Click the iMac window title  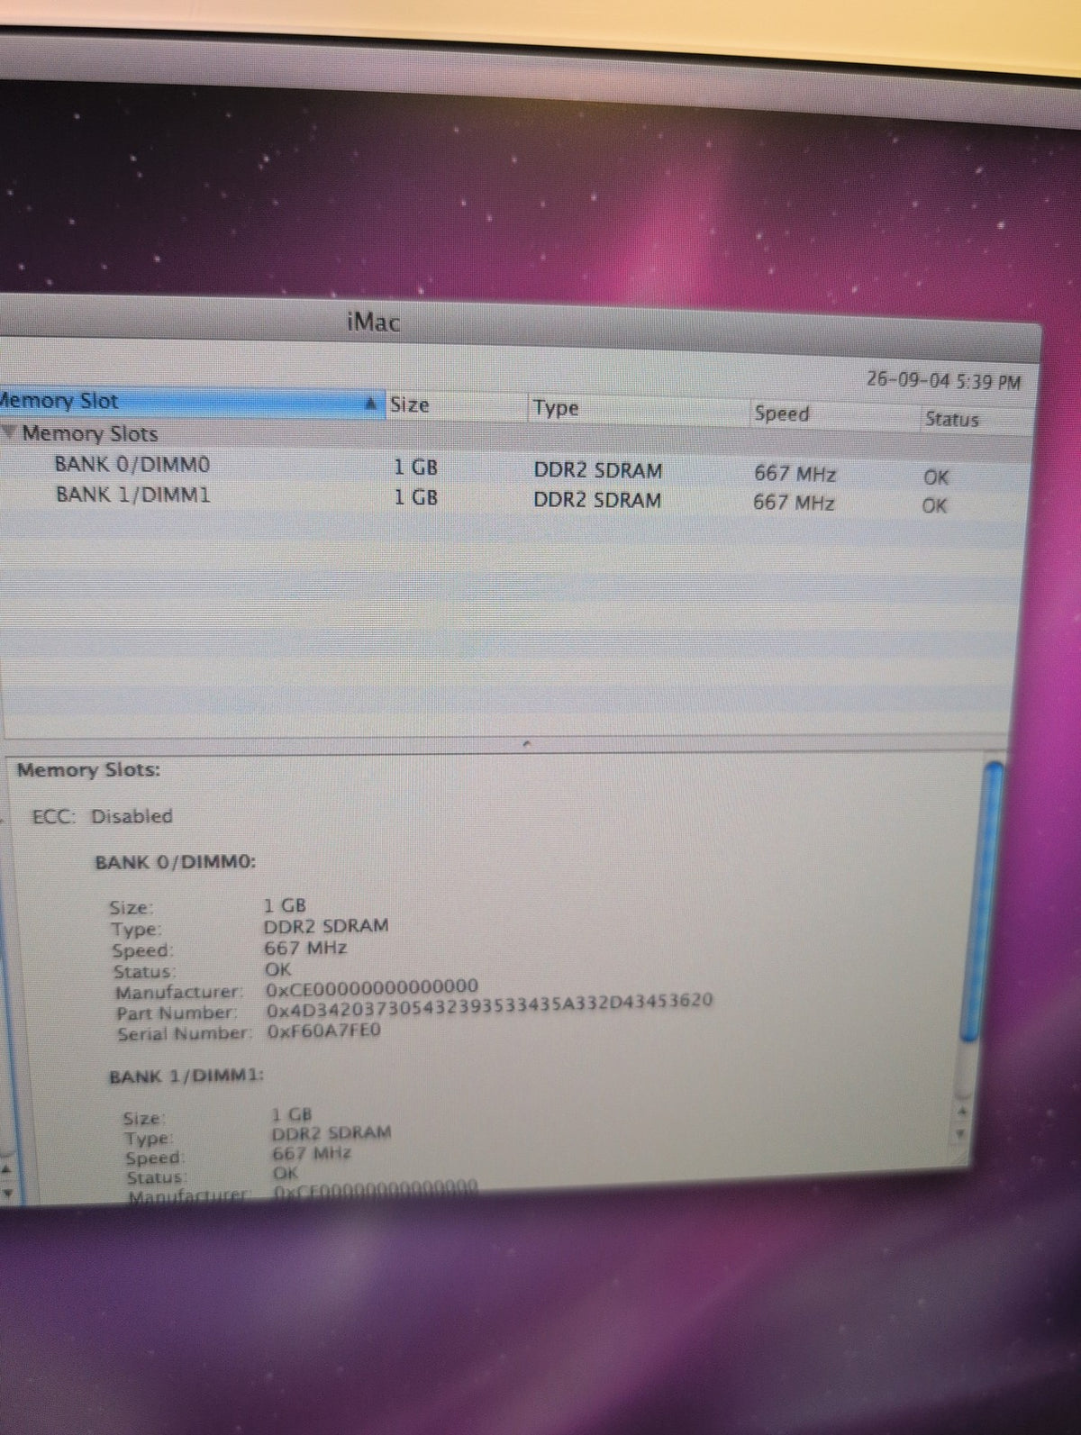[373, 322]
